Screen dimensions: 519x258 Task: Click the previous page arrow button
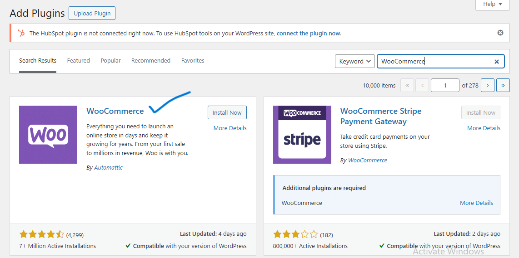pyautogui.click(x=422, y=85)
